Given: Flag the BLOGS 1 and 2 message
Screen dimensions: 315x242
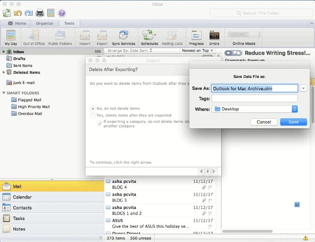Looking at the screenshot, I should (x=210, y=214).
